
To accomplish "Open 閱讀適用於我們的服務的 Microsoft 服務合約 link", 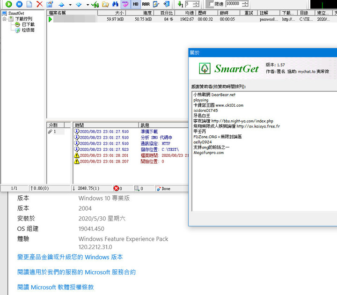I will pos(76,272).
